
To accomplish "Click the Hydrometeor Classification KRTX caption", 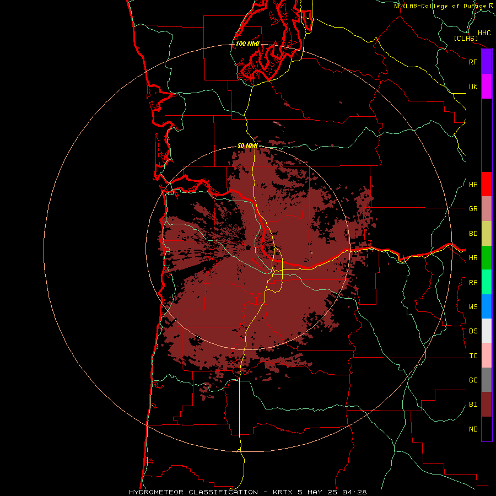I will tap(247, 492).
